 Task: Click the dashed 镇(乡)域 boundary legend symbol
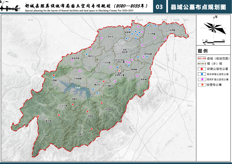[202, 64]
